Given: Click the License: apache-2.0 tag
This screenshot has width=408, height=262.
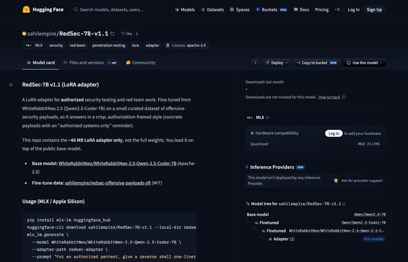Looking at the screenshot, I should pyautogui.click(x=186, y=45).
